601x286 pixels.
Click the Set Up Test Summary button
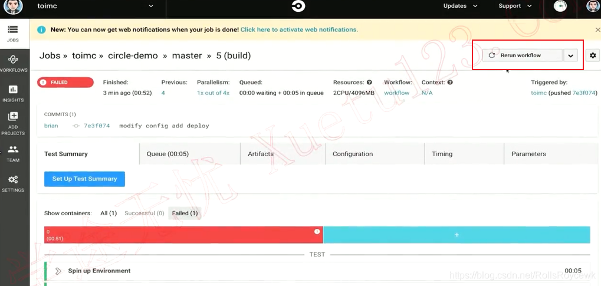click(84, 179)
